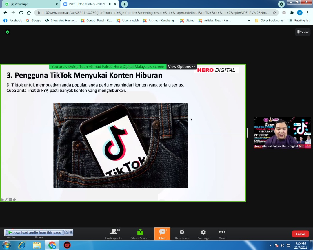Image resolution: width=313 pixels, height=250 pixels.
Task: Open the Control Panel bookmark
Action: (x=97, y=21)
